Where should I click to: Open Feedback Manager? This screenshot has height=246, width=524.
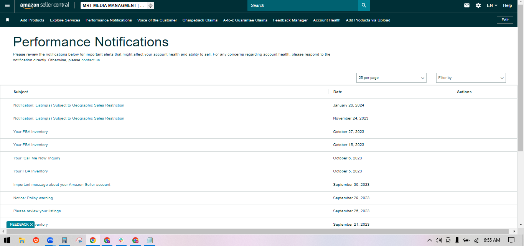coord(290,20)
